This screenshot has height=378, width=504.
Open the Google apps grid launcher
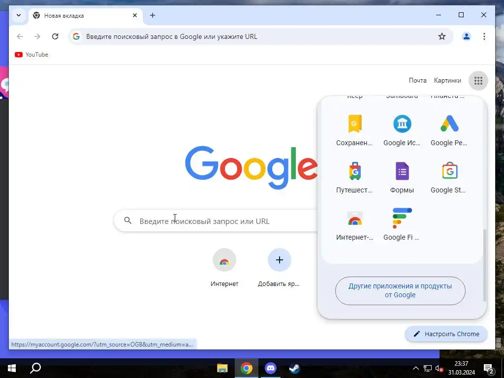(x=478, y=80)
